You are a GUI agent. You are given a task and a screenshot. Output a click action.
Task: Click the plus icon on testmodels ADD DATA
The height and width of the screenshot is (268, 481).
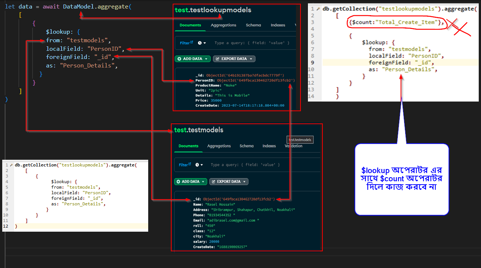click(179, 182)
